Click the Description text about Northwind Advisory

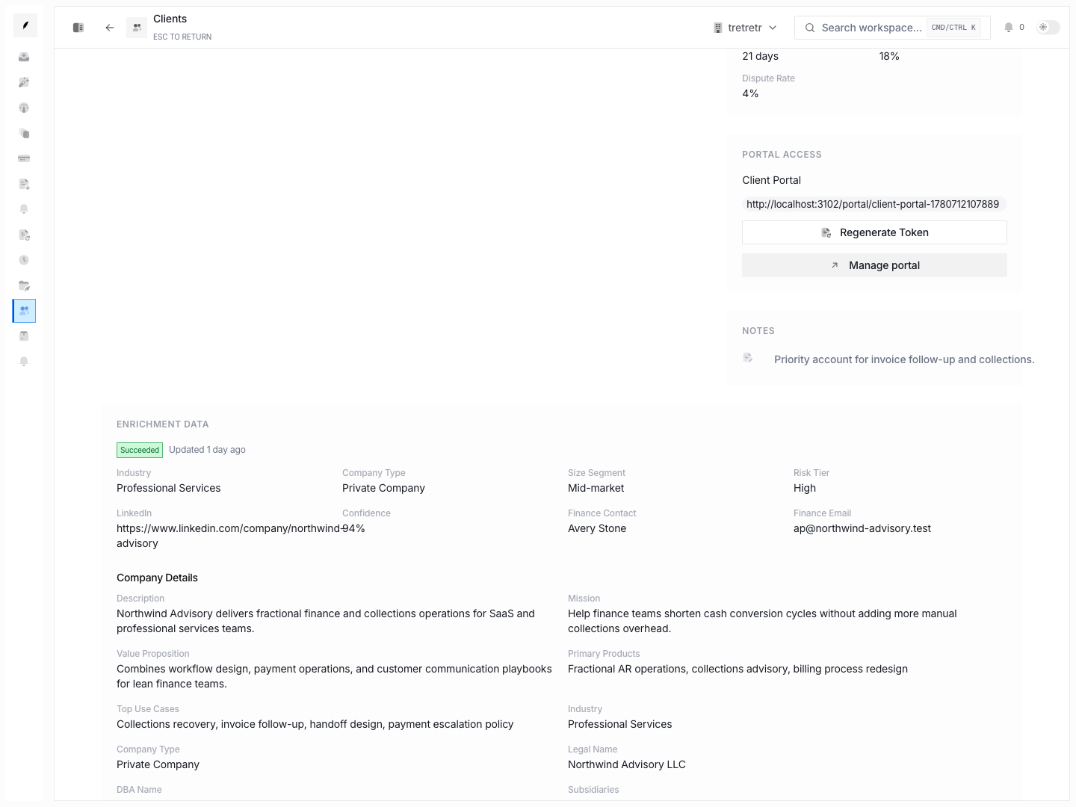pyautogui.click(x=326, y=621)
